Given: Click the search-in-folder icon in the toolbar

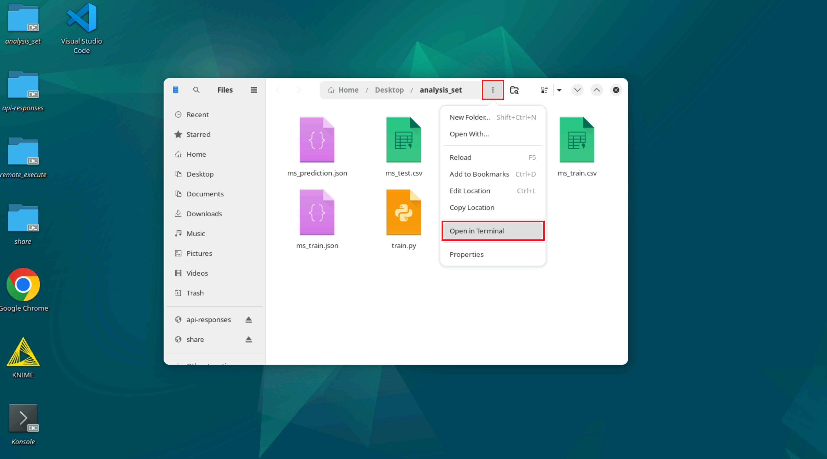Looking at the screenshot, I should tap(514, 90).
